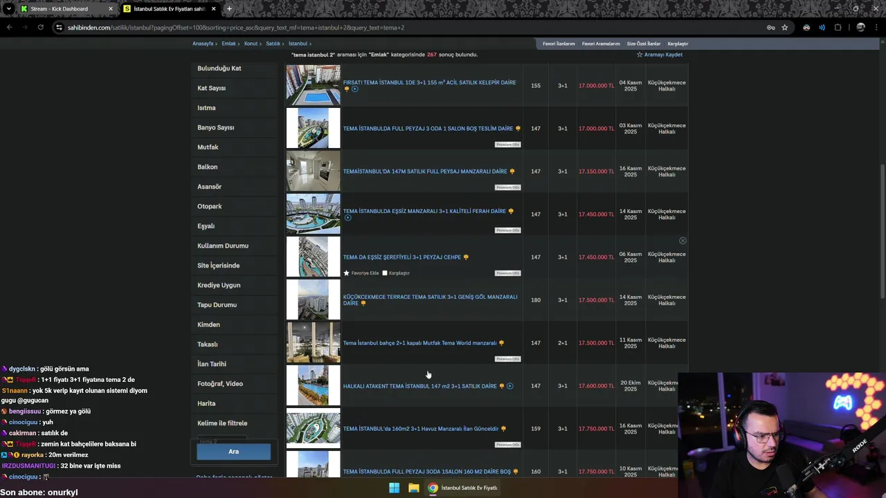The height and width of the screenshot is (498, 886).
Task: Open browser extensions puzzle icon
Action: tap(838, 28)
